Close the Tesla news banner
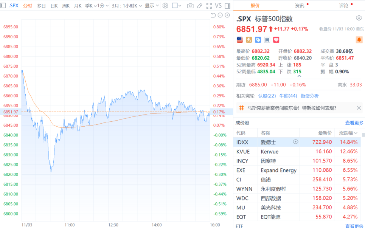The height and width of the screenshot is (228, 365). pos(359,108)
